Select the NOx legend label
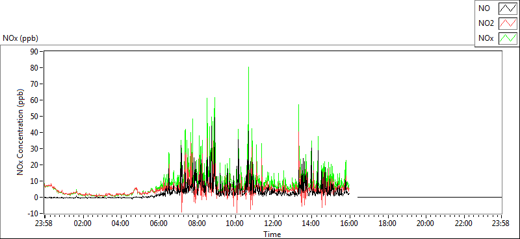The image size is (520, 239). 486,39
